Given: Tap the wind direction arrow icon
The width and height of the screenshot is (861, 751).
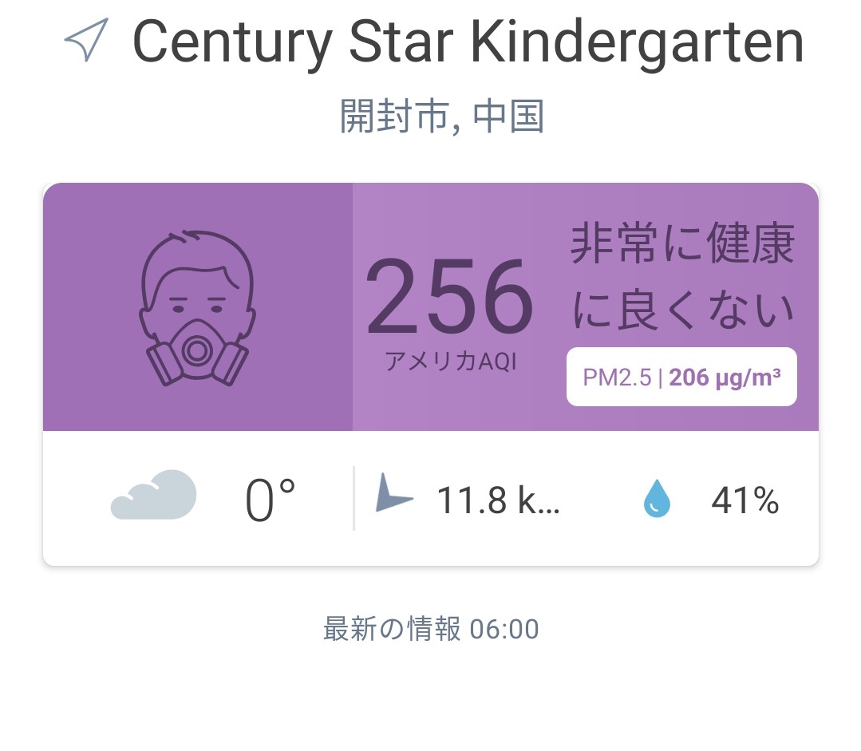Looking at the screenshot, I should point(393,494).
